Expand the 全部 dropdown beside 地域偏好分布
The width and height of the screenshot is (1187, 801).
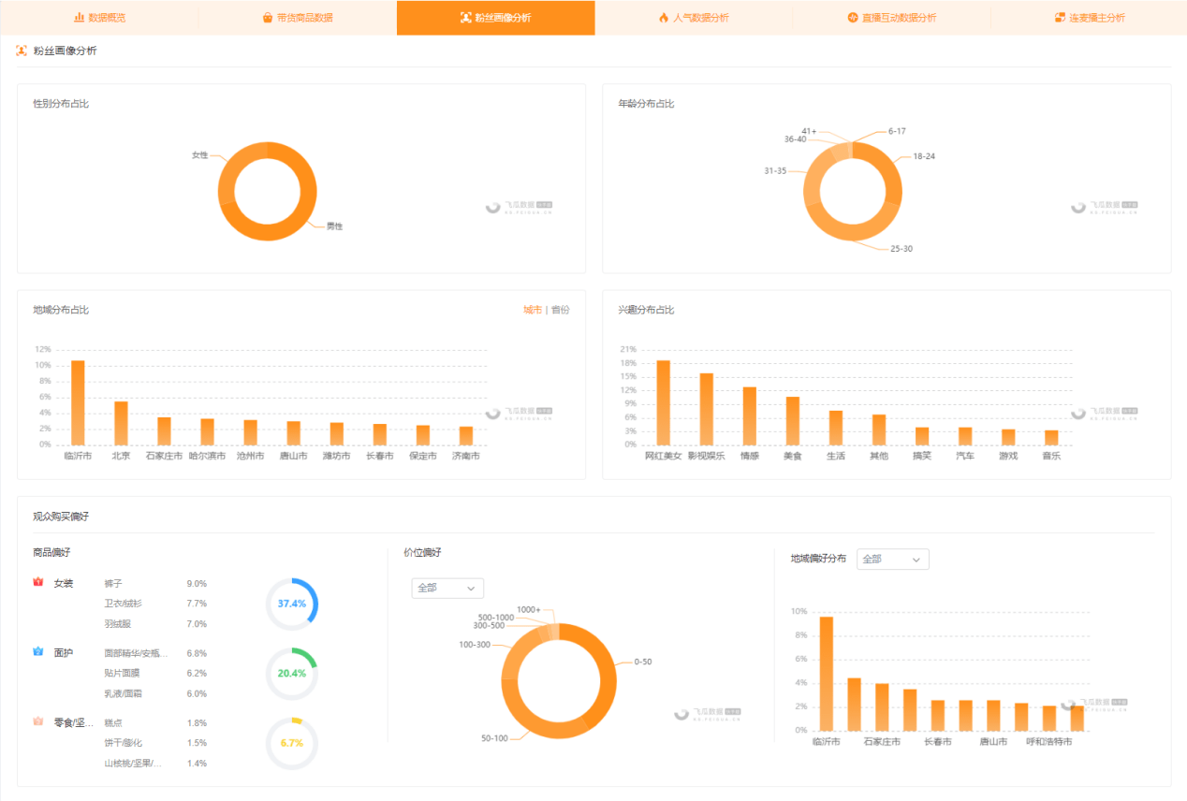pos(892,559)
